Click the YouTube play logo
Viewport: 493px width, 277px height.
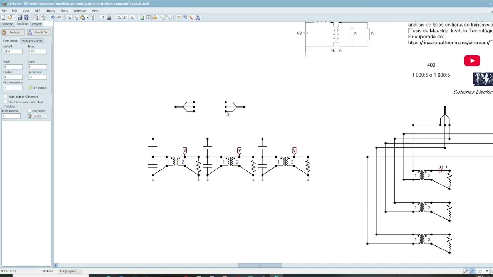(x=472, y=61)
